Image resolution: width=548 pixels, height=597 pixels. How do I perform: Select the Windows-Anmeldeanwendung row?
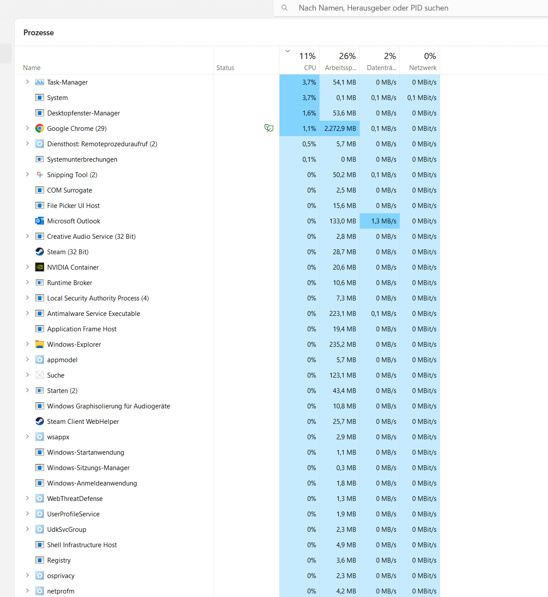227,483
